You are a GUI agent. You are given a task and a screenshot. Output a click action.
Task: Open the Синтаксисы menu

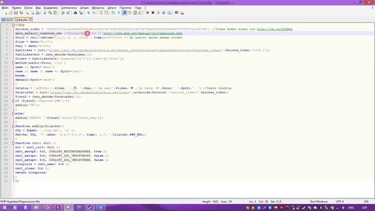69,8
